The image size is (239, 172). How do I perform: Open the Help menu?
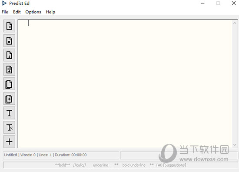coord(50,12)
